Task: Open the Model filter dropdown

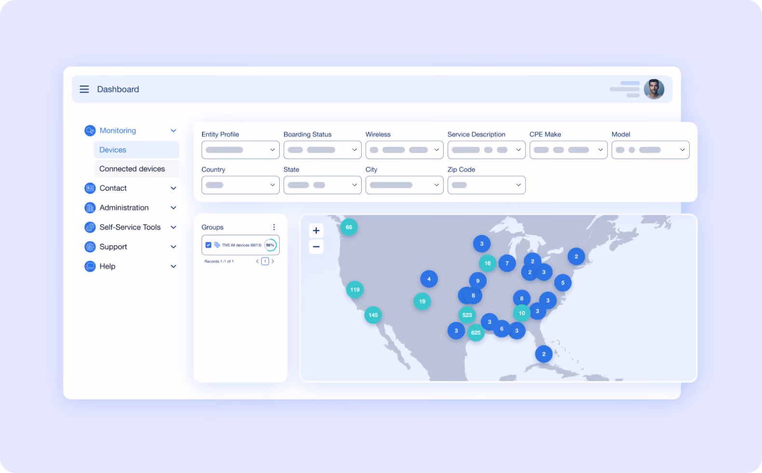Action: [x=651, y=150]
